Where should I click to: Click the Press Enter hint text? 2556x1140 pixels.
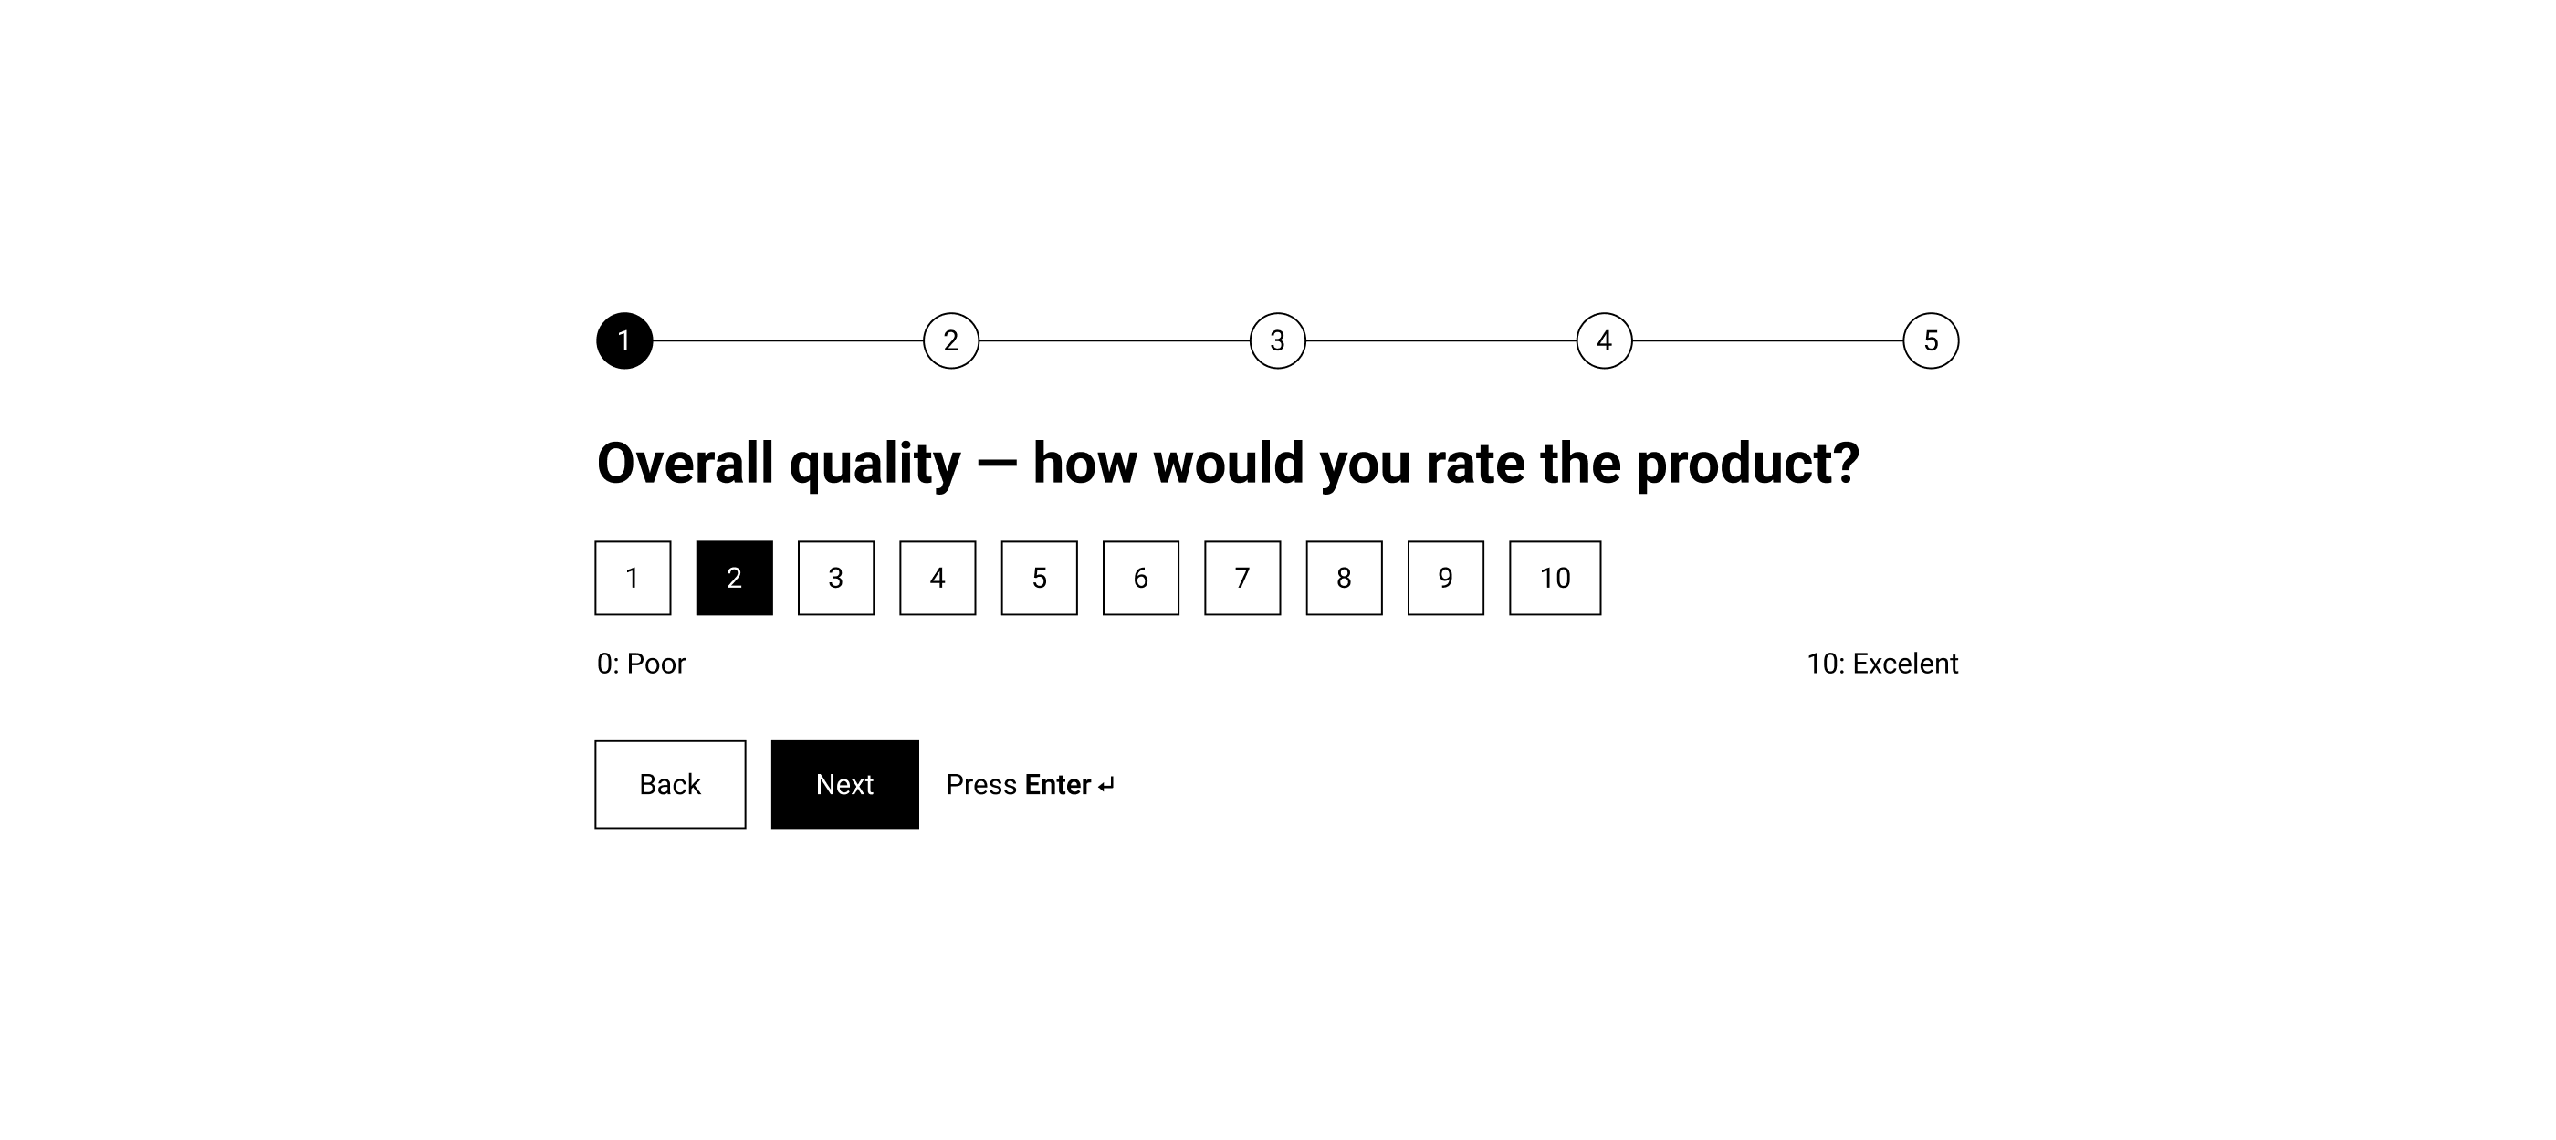tap(1031, 785)
